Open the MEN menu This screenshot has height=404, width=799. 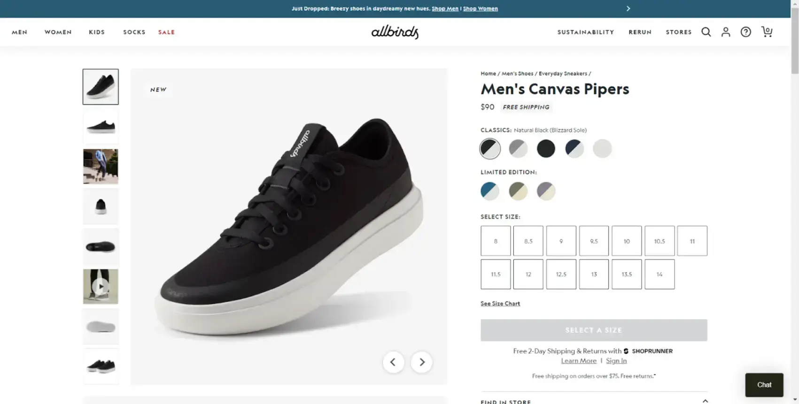point(19,32)
